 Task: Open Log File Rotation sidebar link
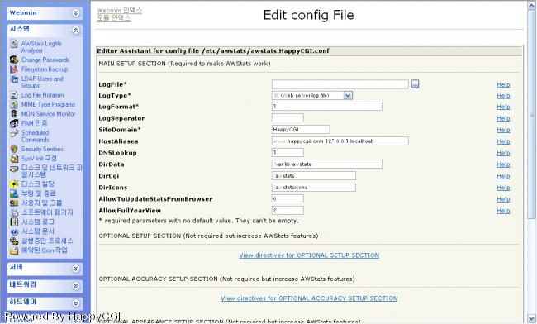coord(42,95)
